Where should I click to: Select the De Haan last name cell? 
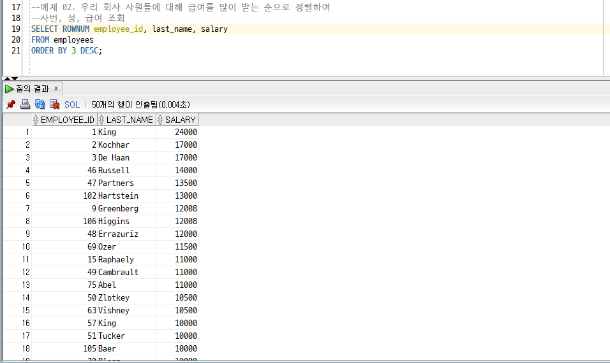tap(126, 158)
